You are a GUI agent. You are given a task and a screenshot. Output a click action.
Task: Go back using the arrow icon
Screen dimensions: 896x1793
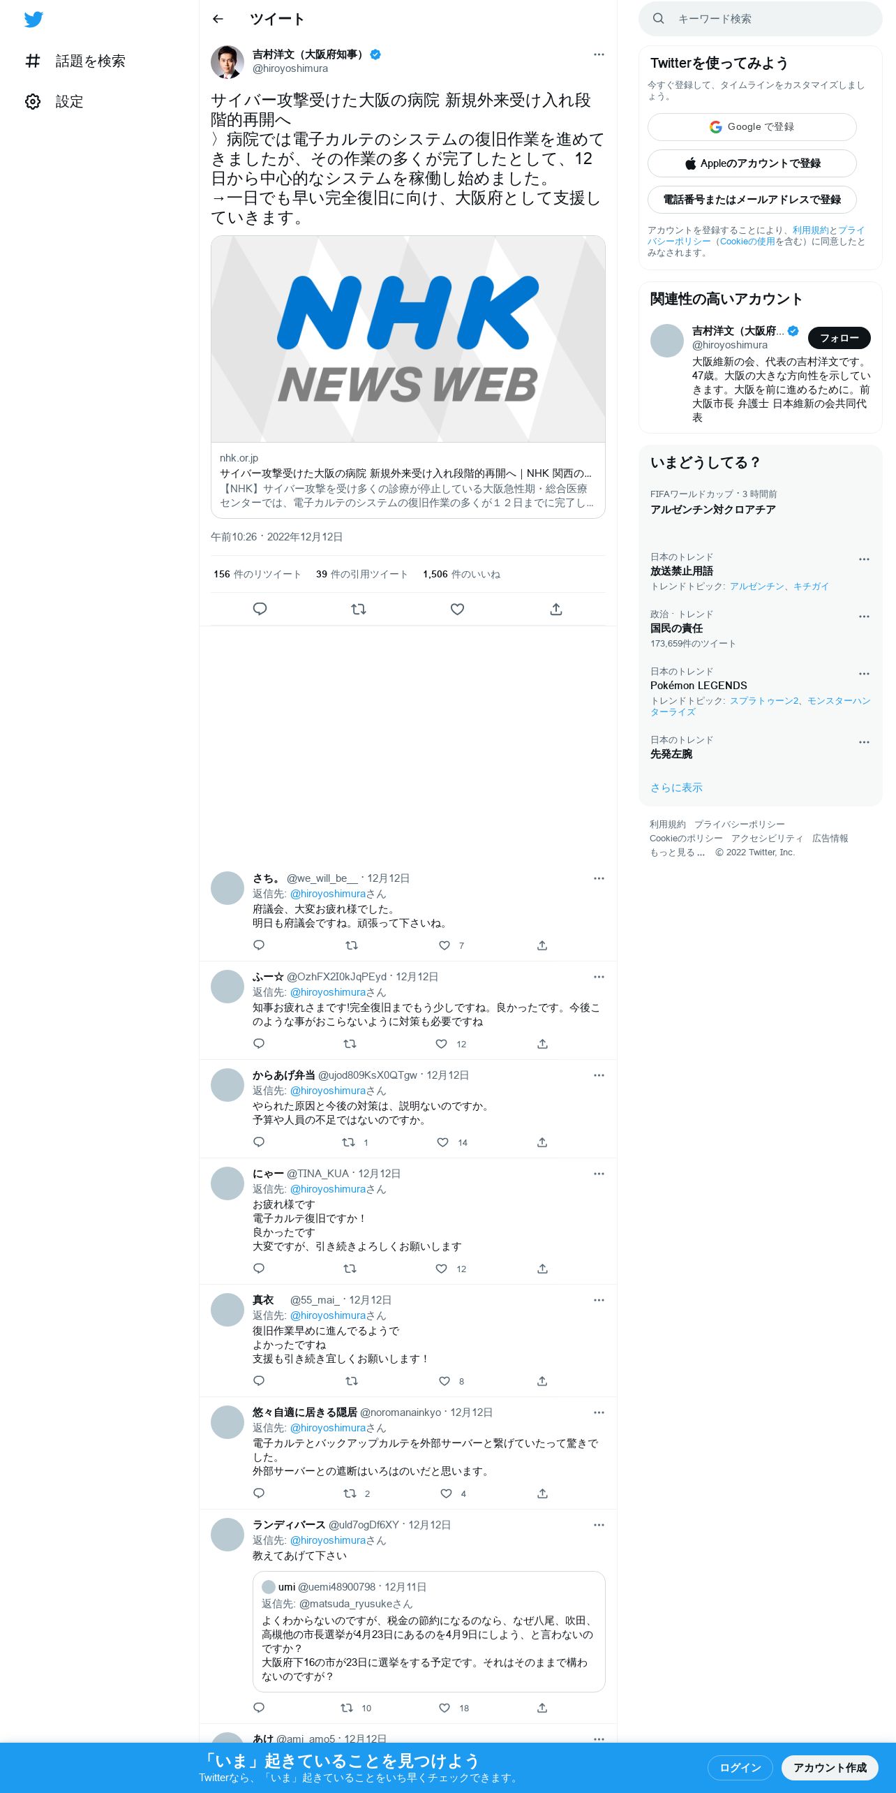coord(218,19)
